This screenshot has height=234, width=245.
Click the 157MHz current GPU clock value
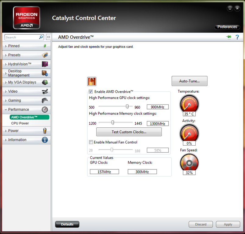105,172
